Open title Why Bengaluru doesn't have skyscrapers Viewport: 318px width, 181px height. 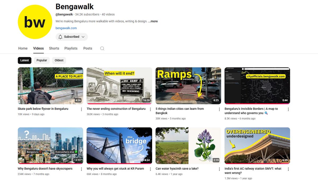(45, 169)
